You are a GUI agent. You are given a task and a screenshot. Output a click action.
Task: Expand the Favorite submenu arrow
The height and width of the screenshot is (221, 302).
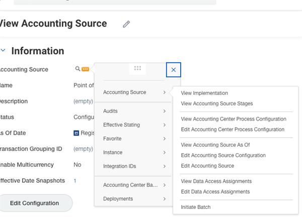[x=164, y=139]
